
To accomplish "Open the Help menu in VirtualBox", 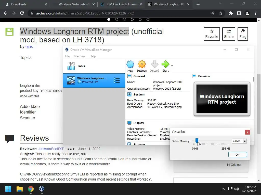I will (x=93, y=56).
